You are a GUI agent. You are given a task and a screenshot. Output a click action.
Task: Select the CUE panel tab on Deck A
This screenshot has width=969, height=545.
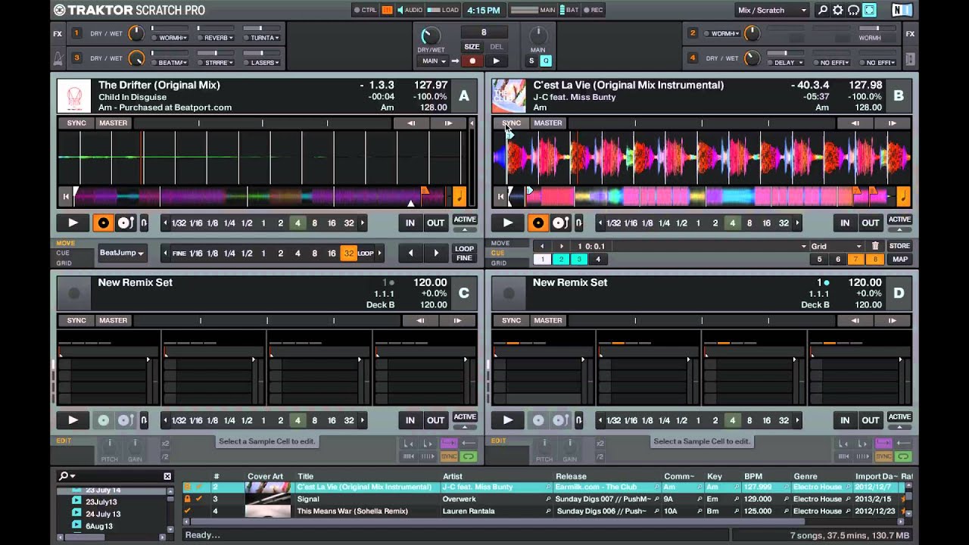click(x=63, y=254)
